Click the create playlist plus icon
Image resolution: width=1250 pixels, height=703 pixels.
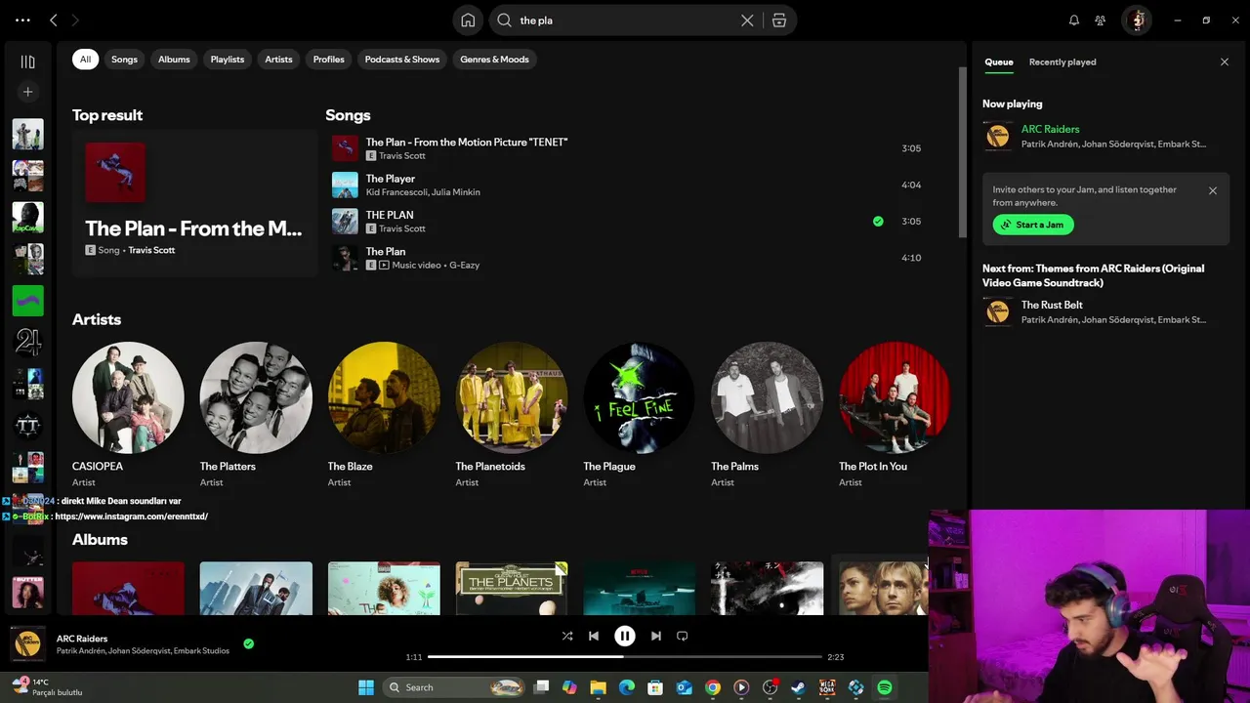(27, 92)
